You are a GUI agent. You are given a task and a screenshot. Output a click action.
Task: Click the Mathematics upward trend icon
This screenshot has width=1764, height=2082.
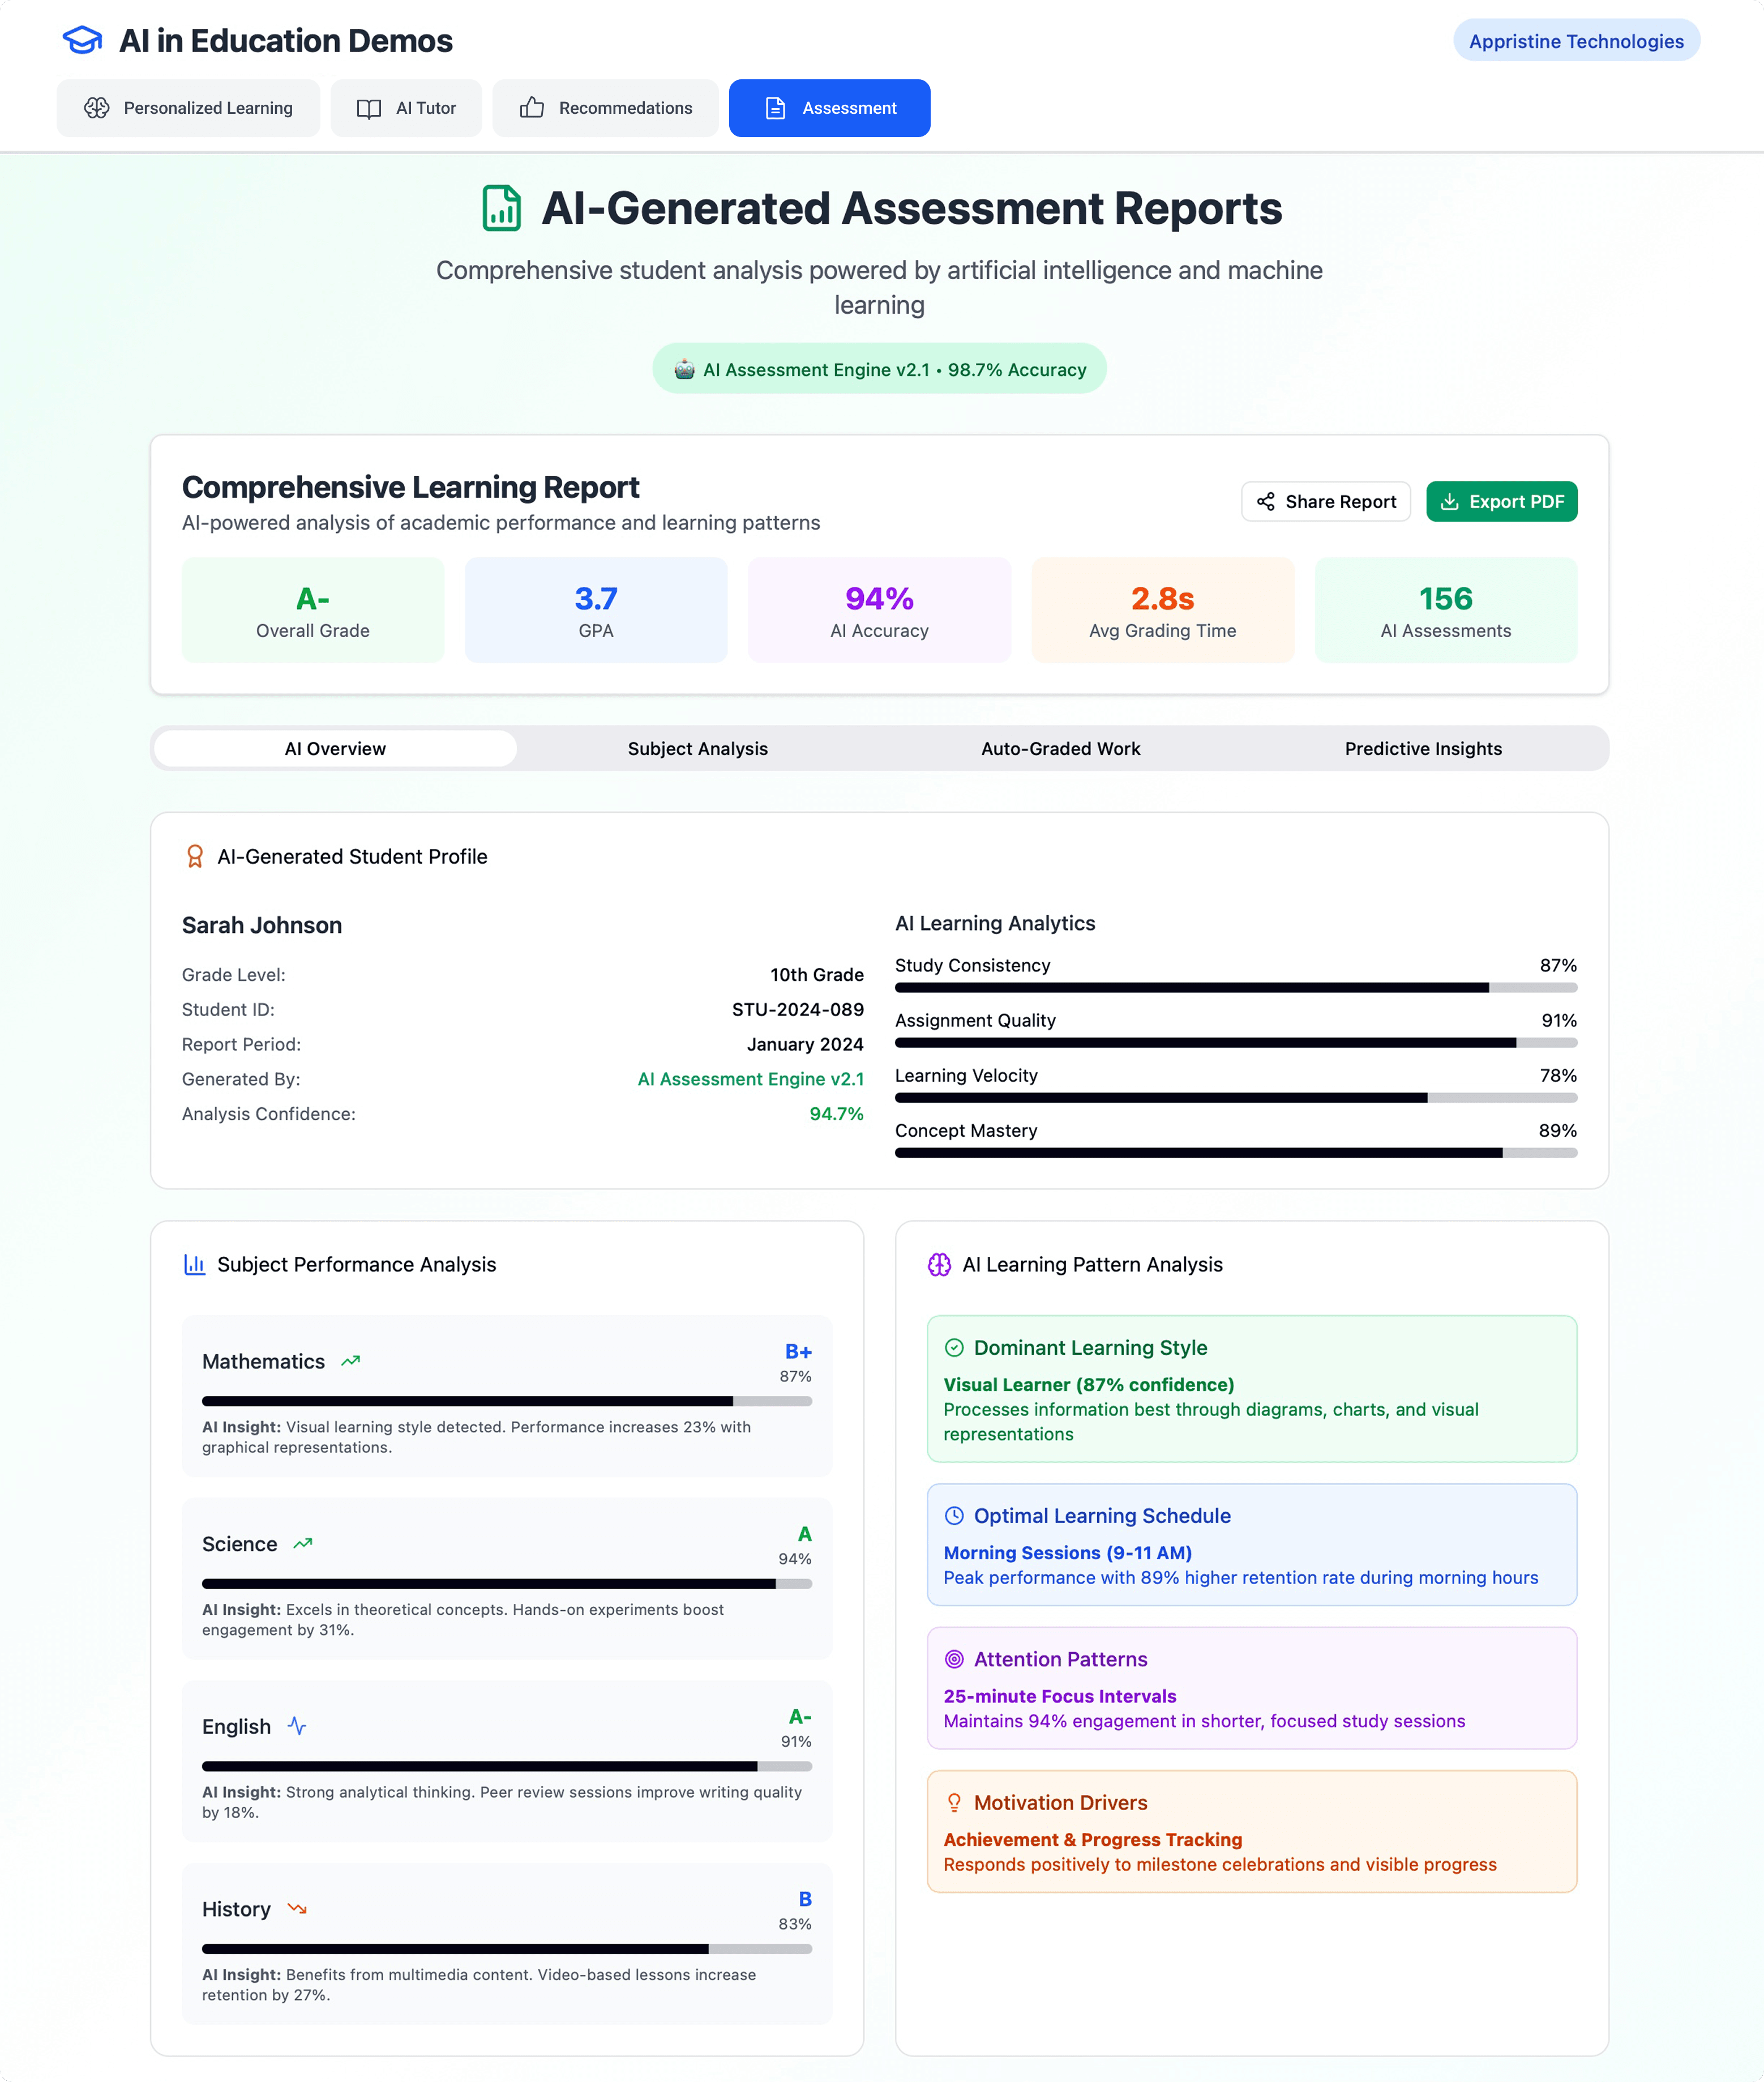tap(350, 1360)
